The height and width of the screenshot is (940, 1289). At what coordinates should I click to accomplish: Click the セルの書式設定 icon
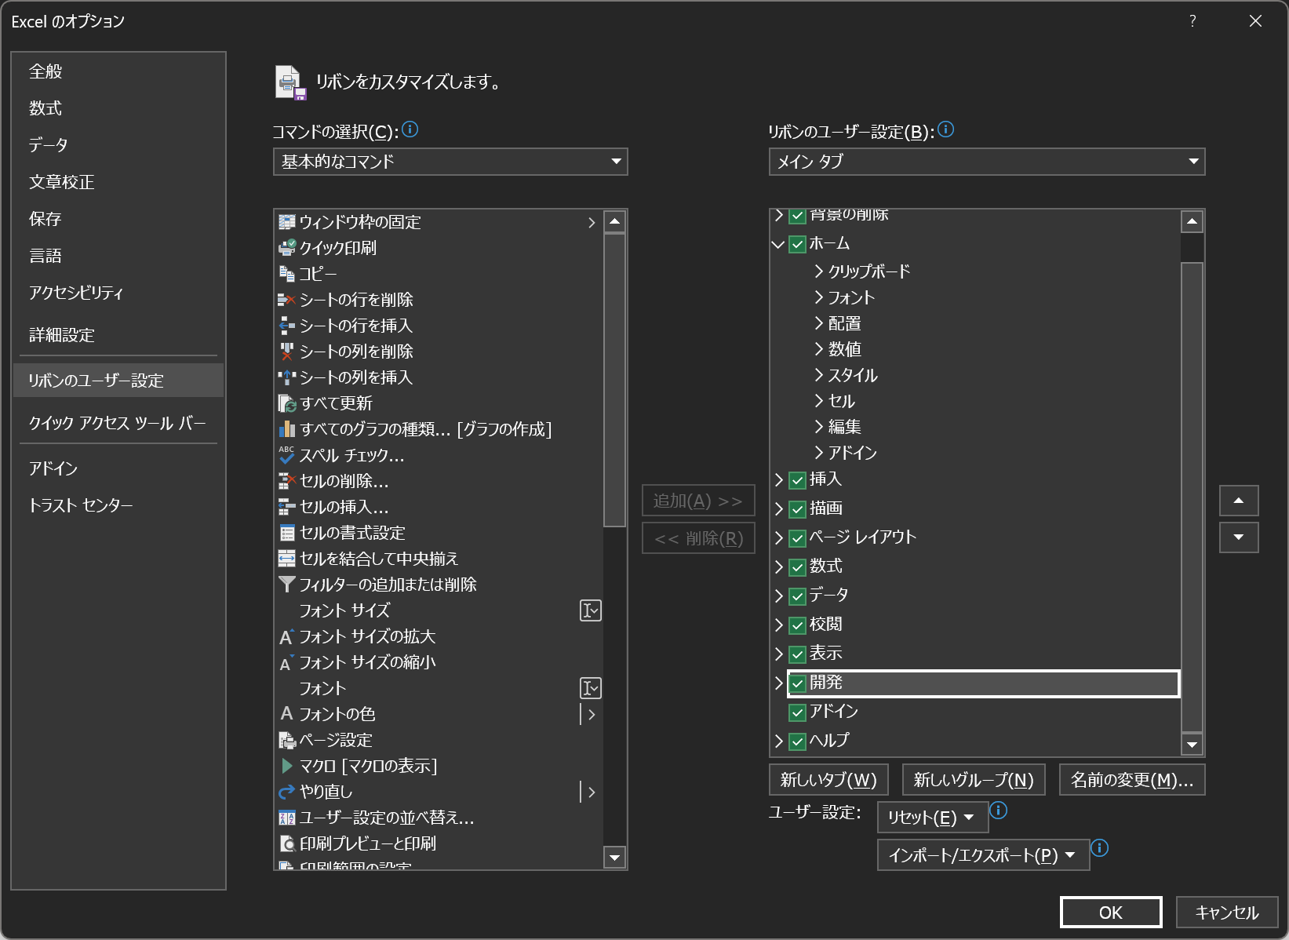pos(287,533)
